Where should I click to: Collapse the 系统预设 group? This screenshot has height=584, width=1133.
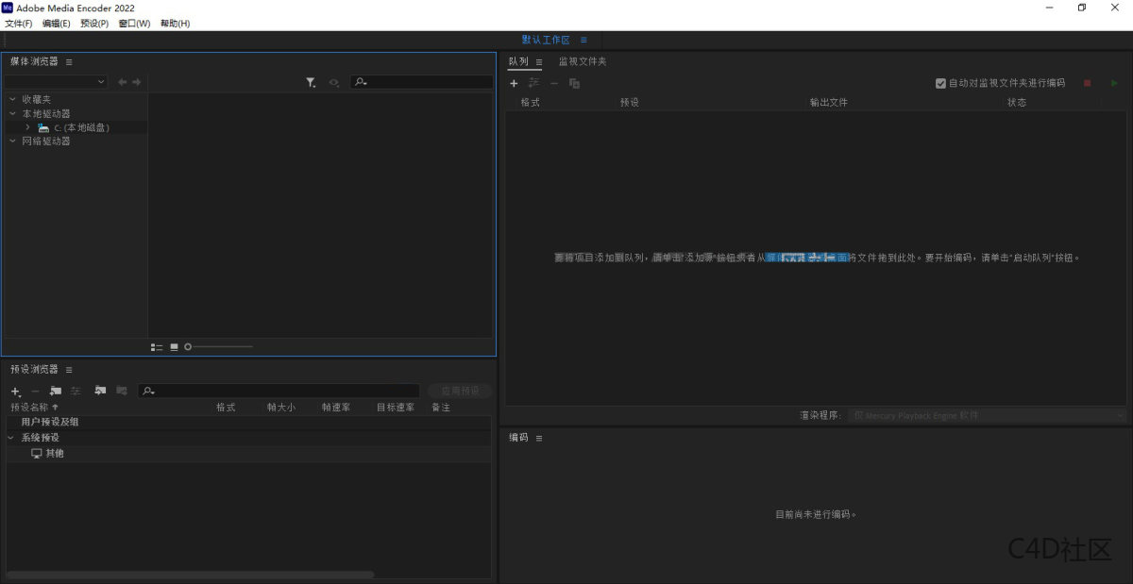[12, 438]
